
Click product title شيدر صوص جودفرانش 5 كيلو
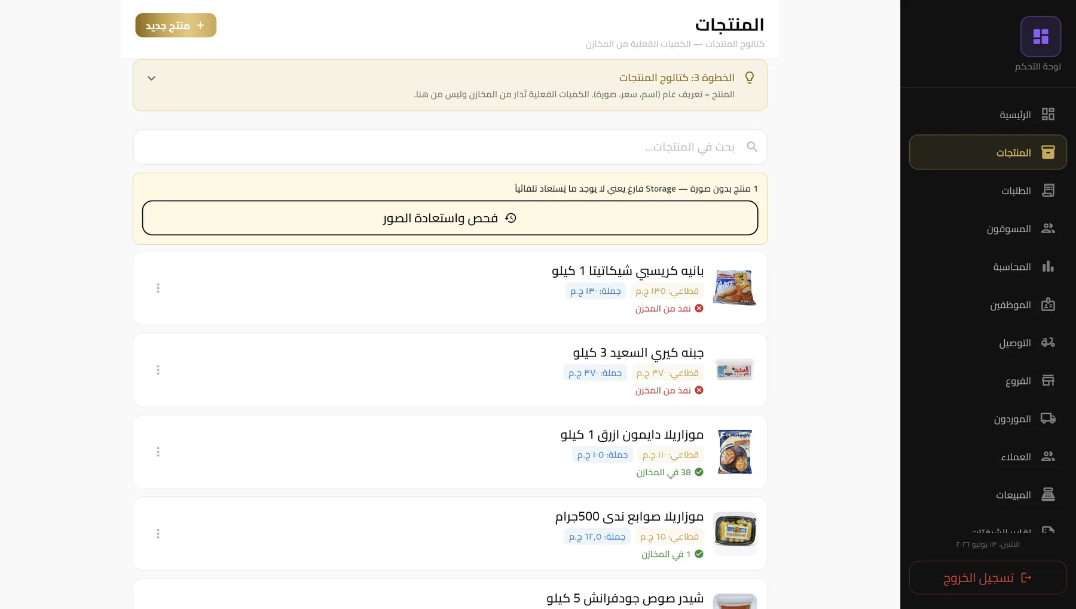(625, 598)
